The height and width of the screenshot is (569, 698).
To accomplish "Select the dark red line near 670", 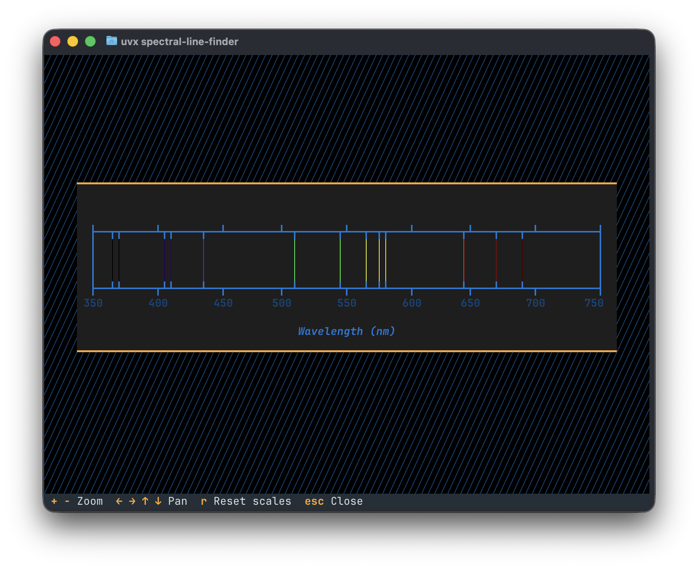I will click(496, 260).
